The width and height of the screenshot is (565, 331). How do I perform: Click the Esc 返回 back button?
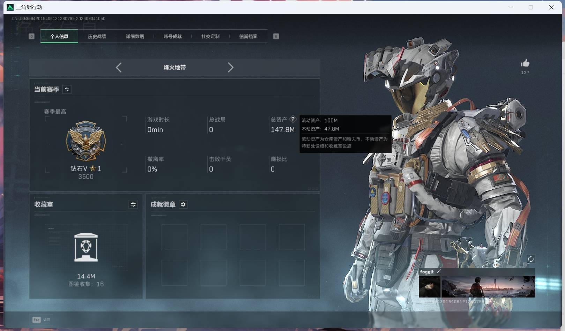pyautogui.click(x=42, y=319)
